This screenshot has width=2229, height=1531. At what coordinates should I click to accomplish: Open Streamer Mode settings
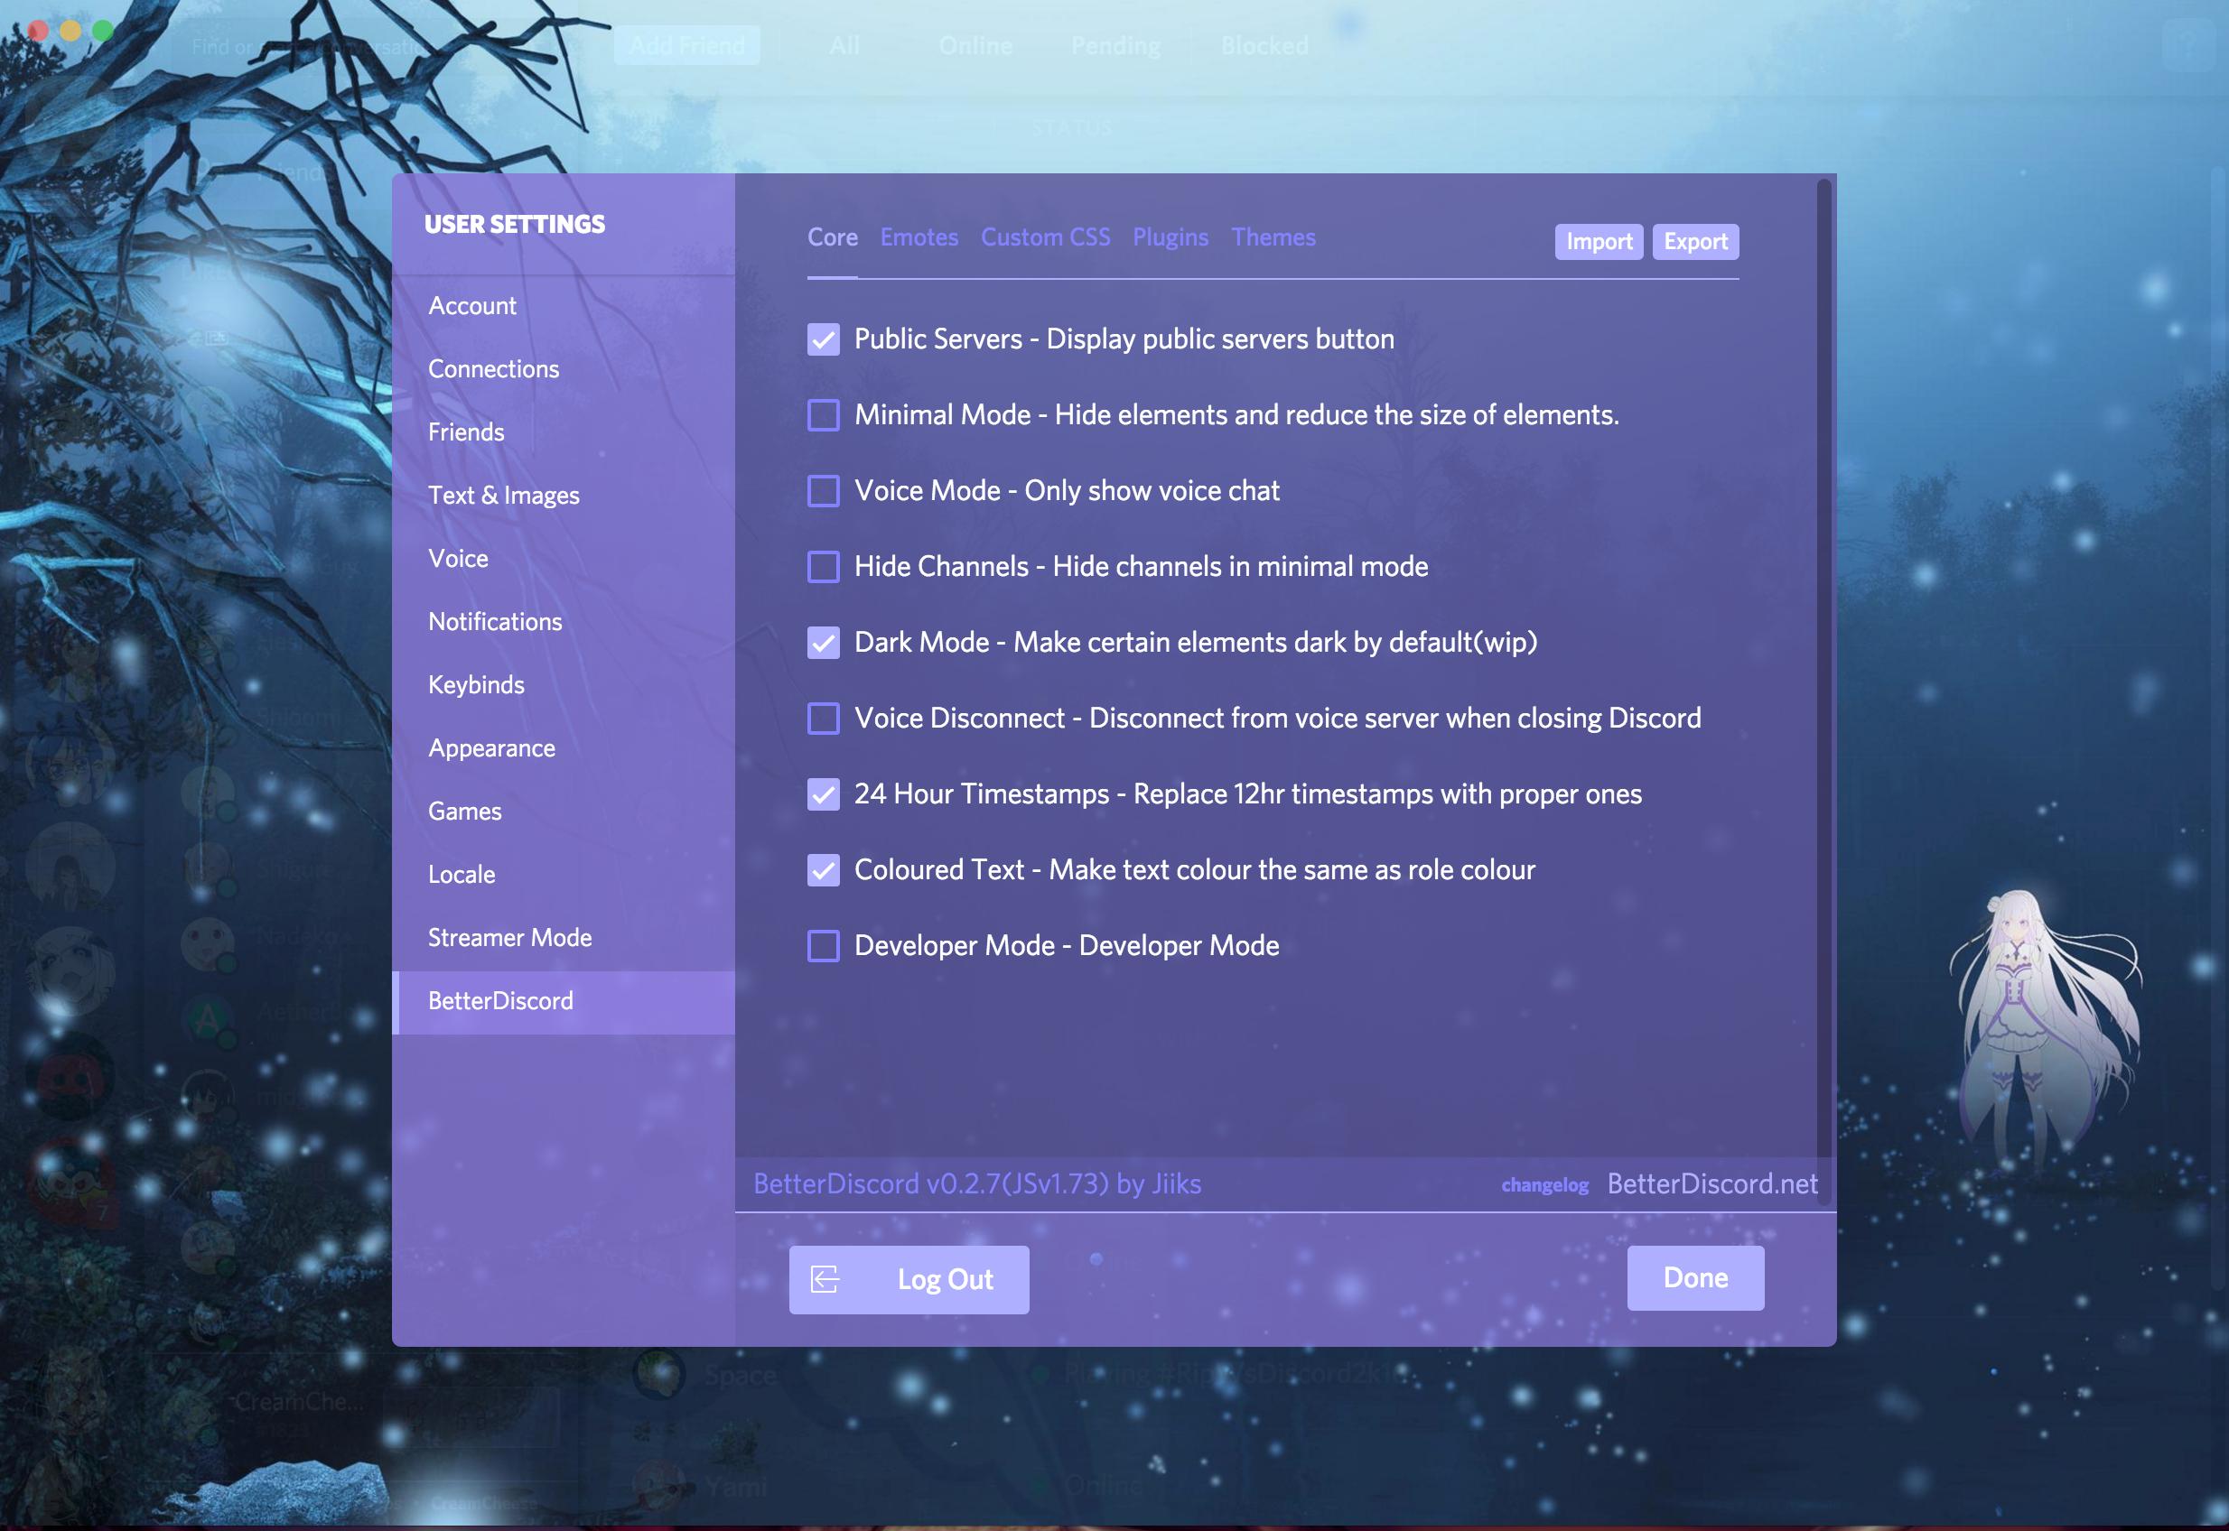(x=509, y=937)
